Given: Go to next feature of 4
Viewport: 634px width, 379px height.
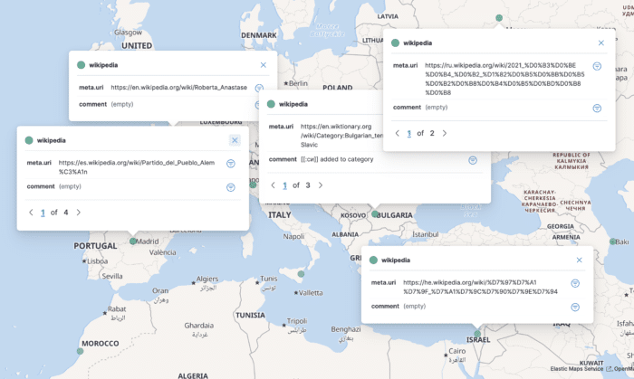Looking at the screenshot, I should 79,213.
